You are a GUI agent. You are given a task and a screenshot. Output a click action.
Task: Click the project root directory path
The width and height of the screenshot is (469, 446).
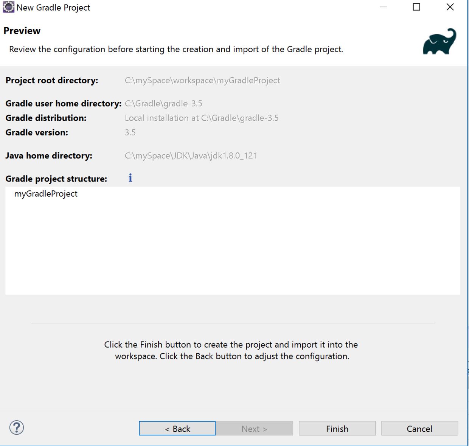[x=202, y=80]
